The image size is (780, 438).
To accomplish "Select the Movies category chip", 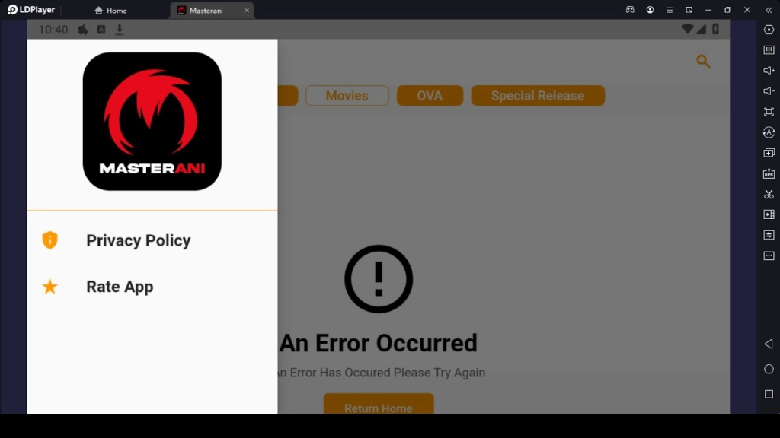I will pyautogui.click(x=347, y=96).
